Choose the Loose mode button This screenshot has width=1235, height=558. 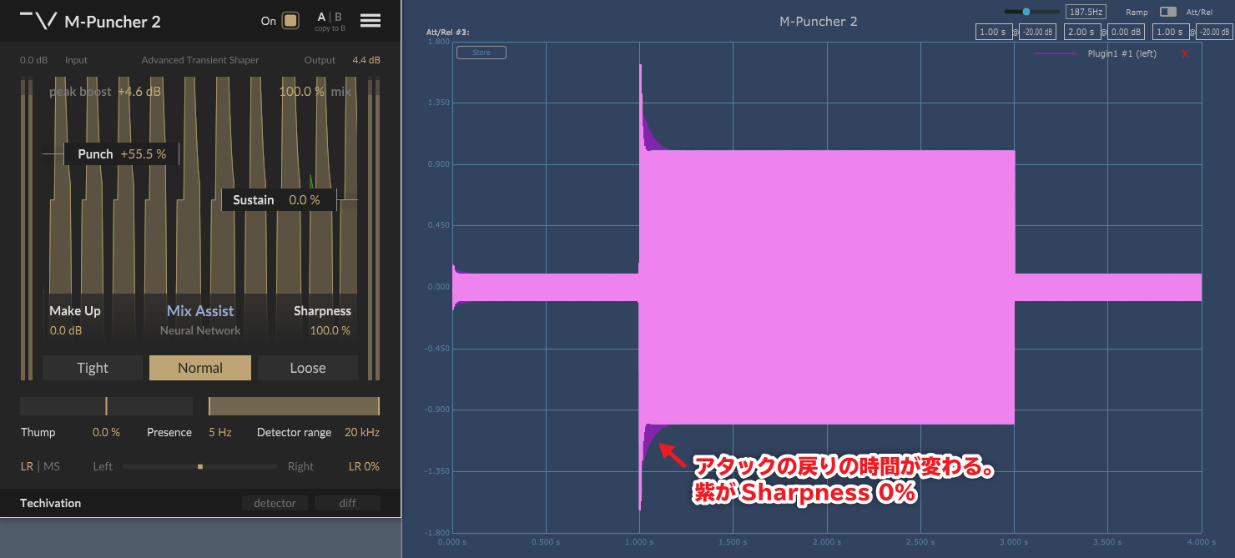307,368
